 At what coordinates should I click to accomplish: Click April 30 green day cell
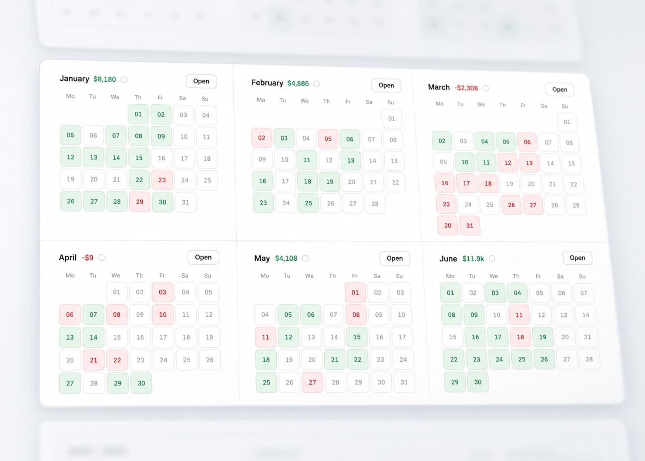coord(141,383)
